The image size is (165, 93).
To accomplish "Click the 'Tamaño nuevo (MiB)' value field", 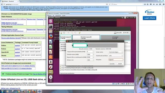I will (90, 55).
